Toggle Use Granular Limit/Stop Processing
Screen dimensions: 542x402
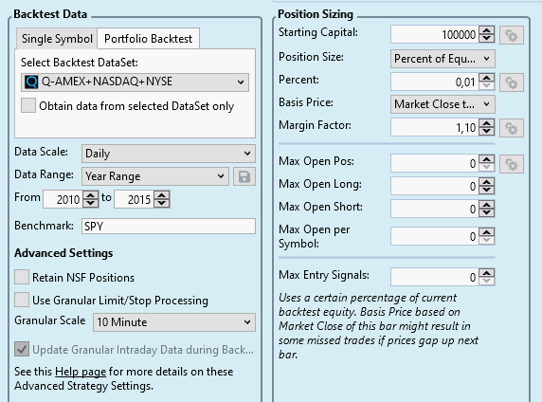[22, 300]
